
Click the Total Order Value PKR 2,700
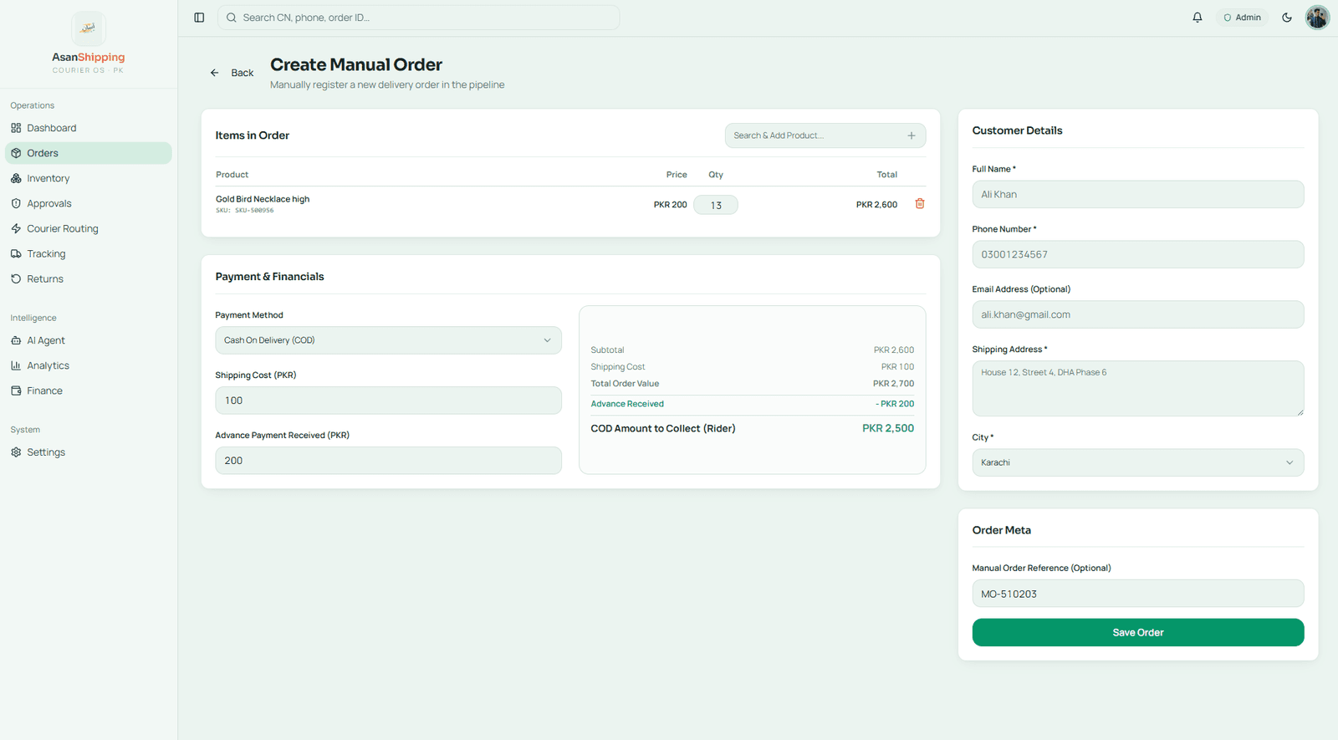pos(893,384)
